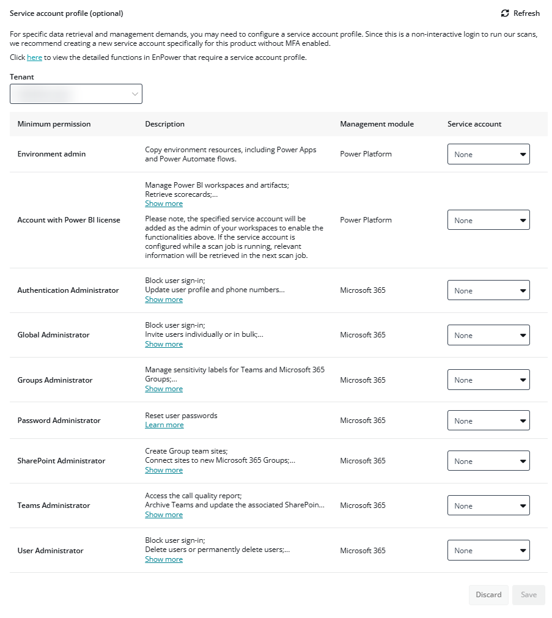Show more details for Groups Administrator
The image size is (552, 618).
coord(163,388)
